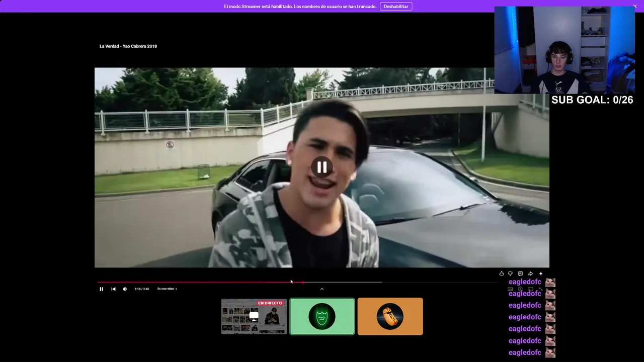Click the 'La Verdad - Yao Cabrera 2018' title
Image resolution: width=644 pixels, height=362 pixels.
click(128, 46)
